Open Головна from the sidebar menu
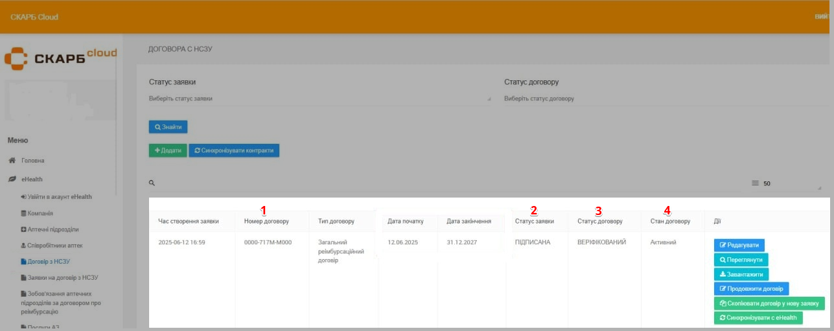 pyautogui.click(x=32, y=161)
